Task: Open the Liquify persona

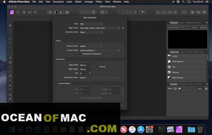Action: [x=18, y=12]
